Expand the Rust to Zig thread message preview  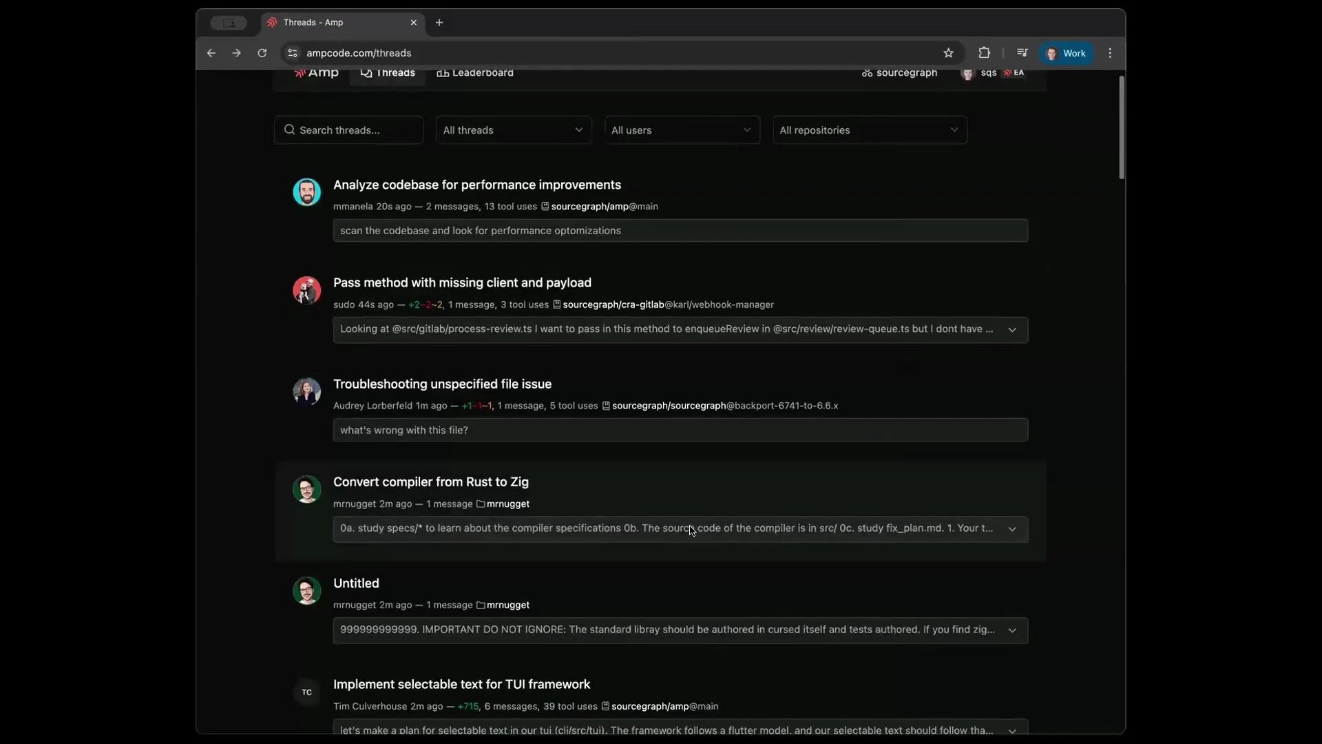1012,529
